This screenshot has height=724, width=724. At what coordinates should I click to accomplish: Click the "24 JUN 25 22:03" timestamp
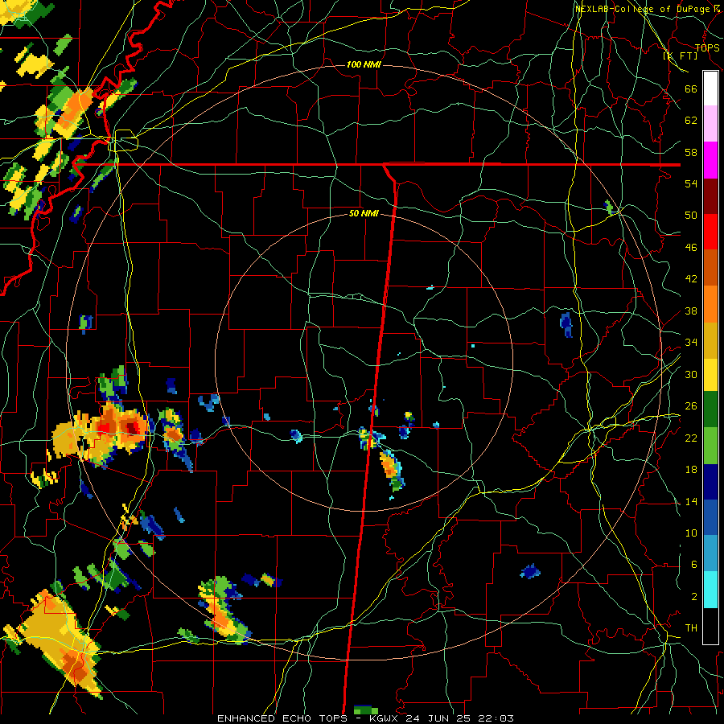pyautogui.click(x=459, y=718)
